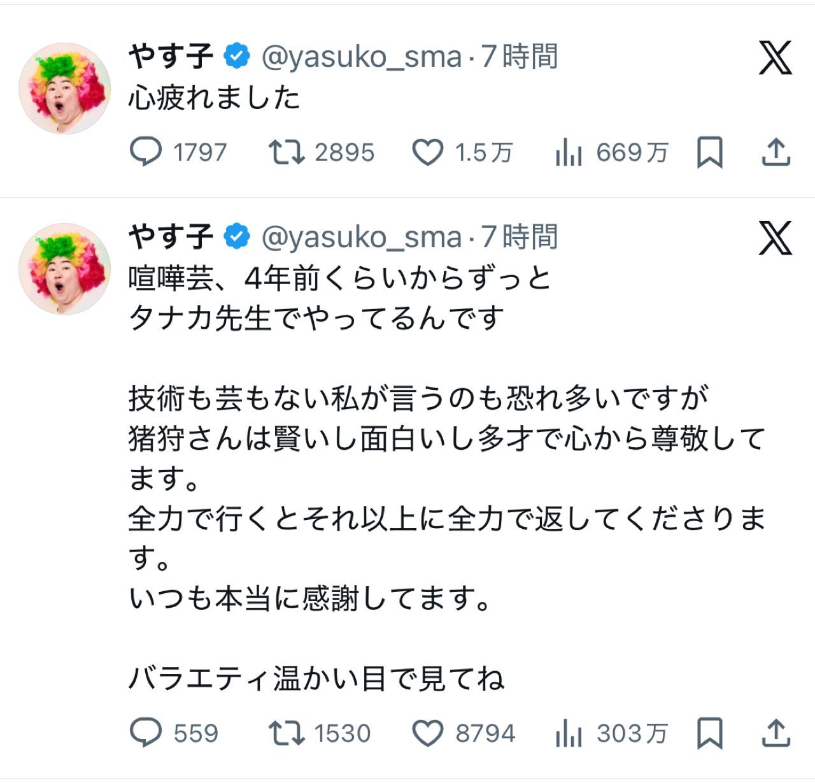Like the first tweet
The width and height of the screenshot is (815, 783).
432,152
